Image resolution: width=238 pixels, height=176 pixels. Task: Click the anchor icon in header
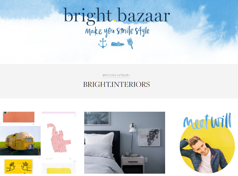103,43
